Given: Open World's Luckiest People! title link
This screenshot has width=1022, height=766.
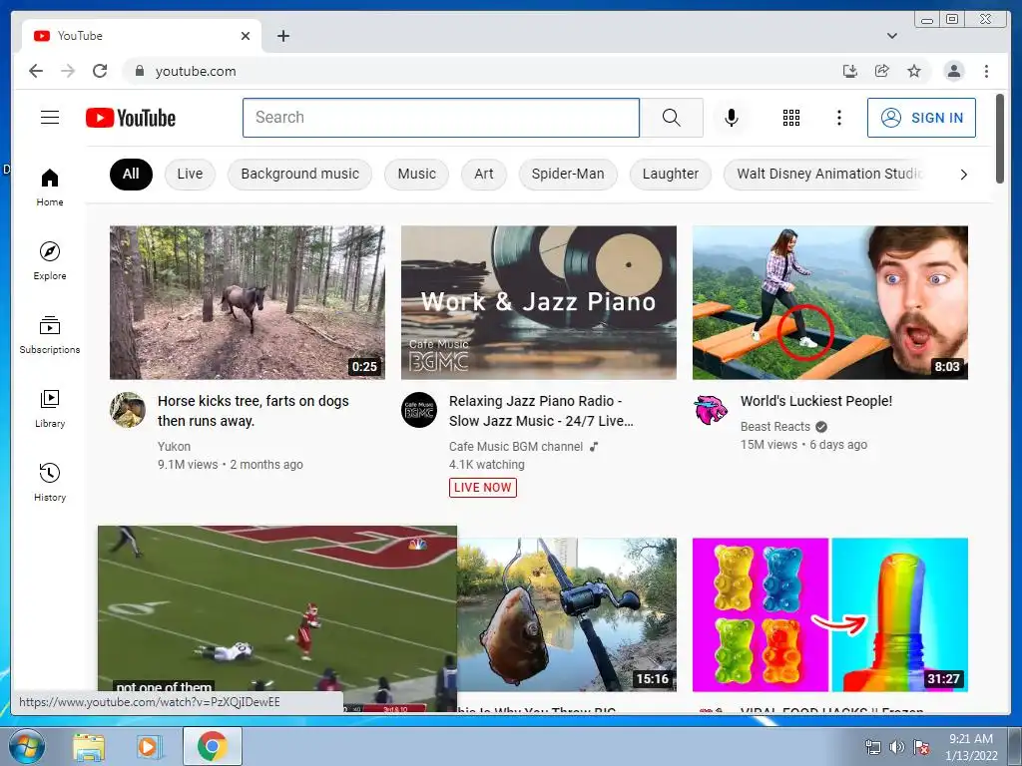Looking at the screenshot, I should pos(816,401).
